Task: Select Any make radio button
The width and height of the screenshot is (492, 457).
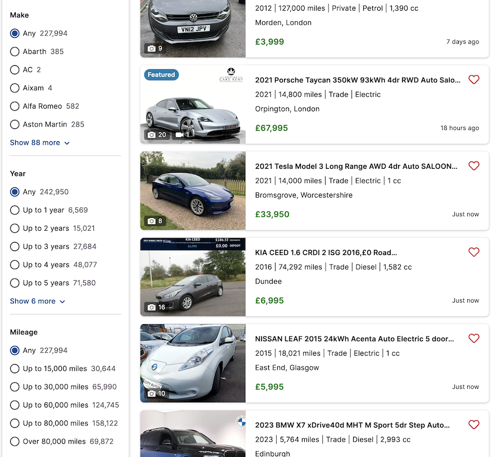Action: point(15,33)
